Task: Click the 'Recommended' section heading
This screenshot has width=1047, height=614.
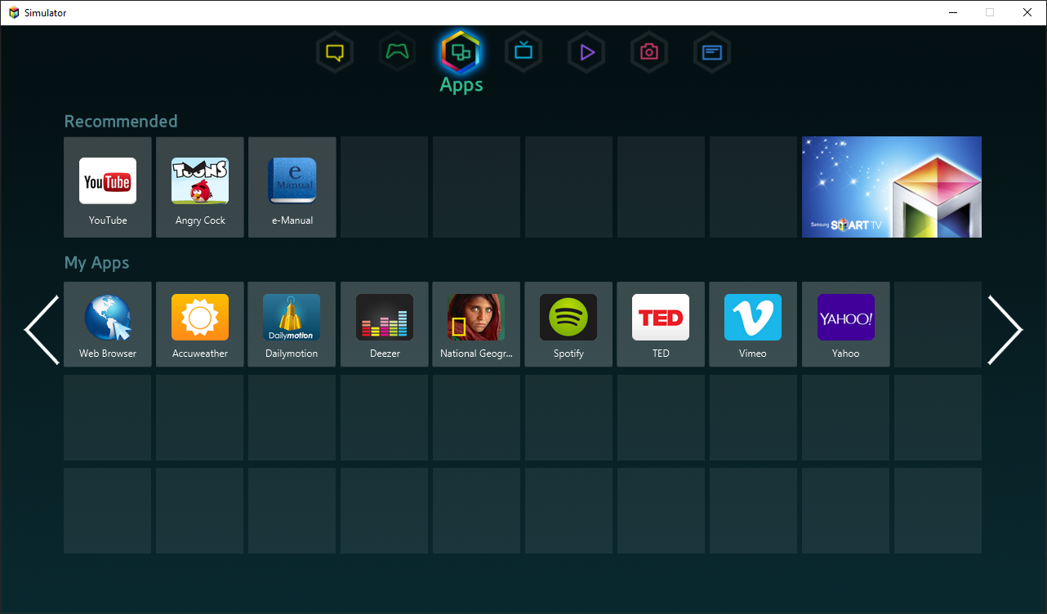Action: point(121,121)
